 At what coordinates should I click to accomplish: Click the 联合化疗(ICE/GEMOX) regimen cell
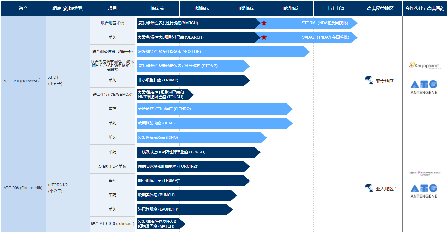click(x=112, y=95)
